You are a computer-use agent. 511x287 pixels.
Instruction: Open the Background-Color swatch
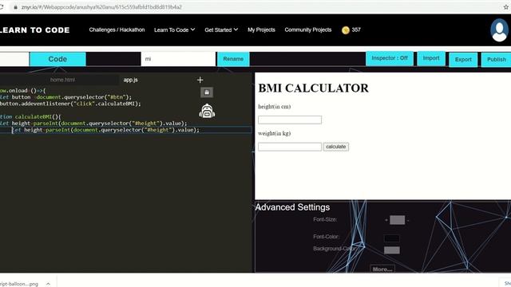(x=392, y=250)
